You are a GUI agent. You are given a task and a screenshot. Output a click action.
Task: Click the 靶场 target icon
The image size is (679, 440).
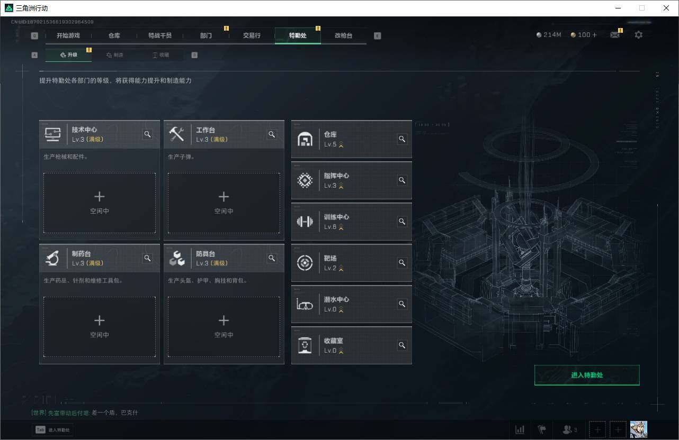point(305,263)
